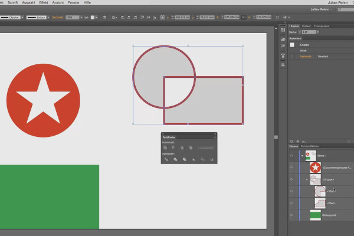
Task: Hide the Ebene 1 layer
Action: tap(291, 156)
